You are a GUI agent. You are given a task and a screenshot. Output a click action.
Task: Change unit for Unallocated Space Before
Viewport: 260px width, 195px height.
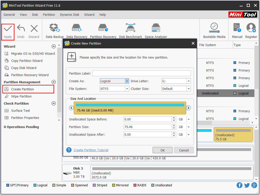[189, 119]
